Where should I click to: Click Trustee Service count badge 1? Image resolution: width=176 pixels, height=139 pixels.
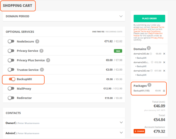tap(42, 70)
